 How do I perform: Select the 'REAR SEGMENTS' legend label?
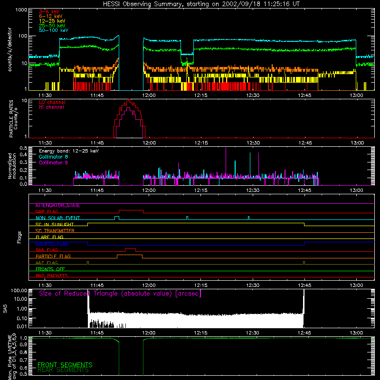click(x=63, y=370)
